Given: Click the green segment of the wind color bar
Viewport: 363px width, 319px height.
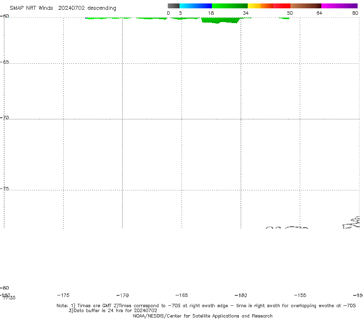Looking at the screenshot, I should pyautogui.click(x=230, y=6).
